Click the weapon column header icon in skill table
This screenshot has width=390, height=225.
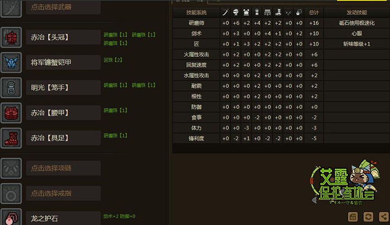coord(225,12)
